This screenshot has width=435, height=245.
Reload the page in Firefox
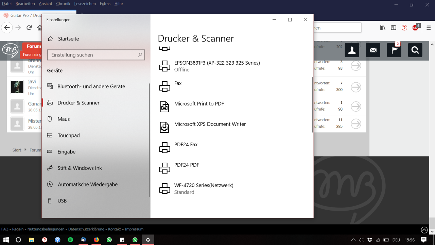[29, 28]
